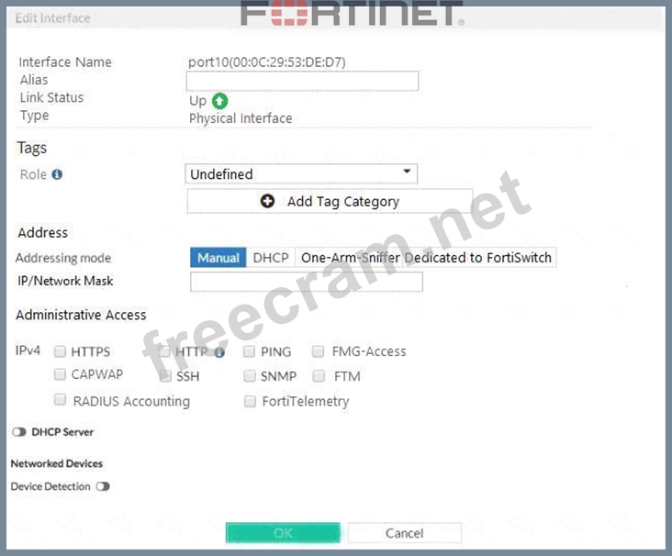This screenshot has width=672, height=556.
Task: Enable the HTTPS checkbox
Action: (60, 351)
